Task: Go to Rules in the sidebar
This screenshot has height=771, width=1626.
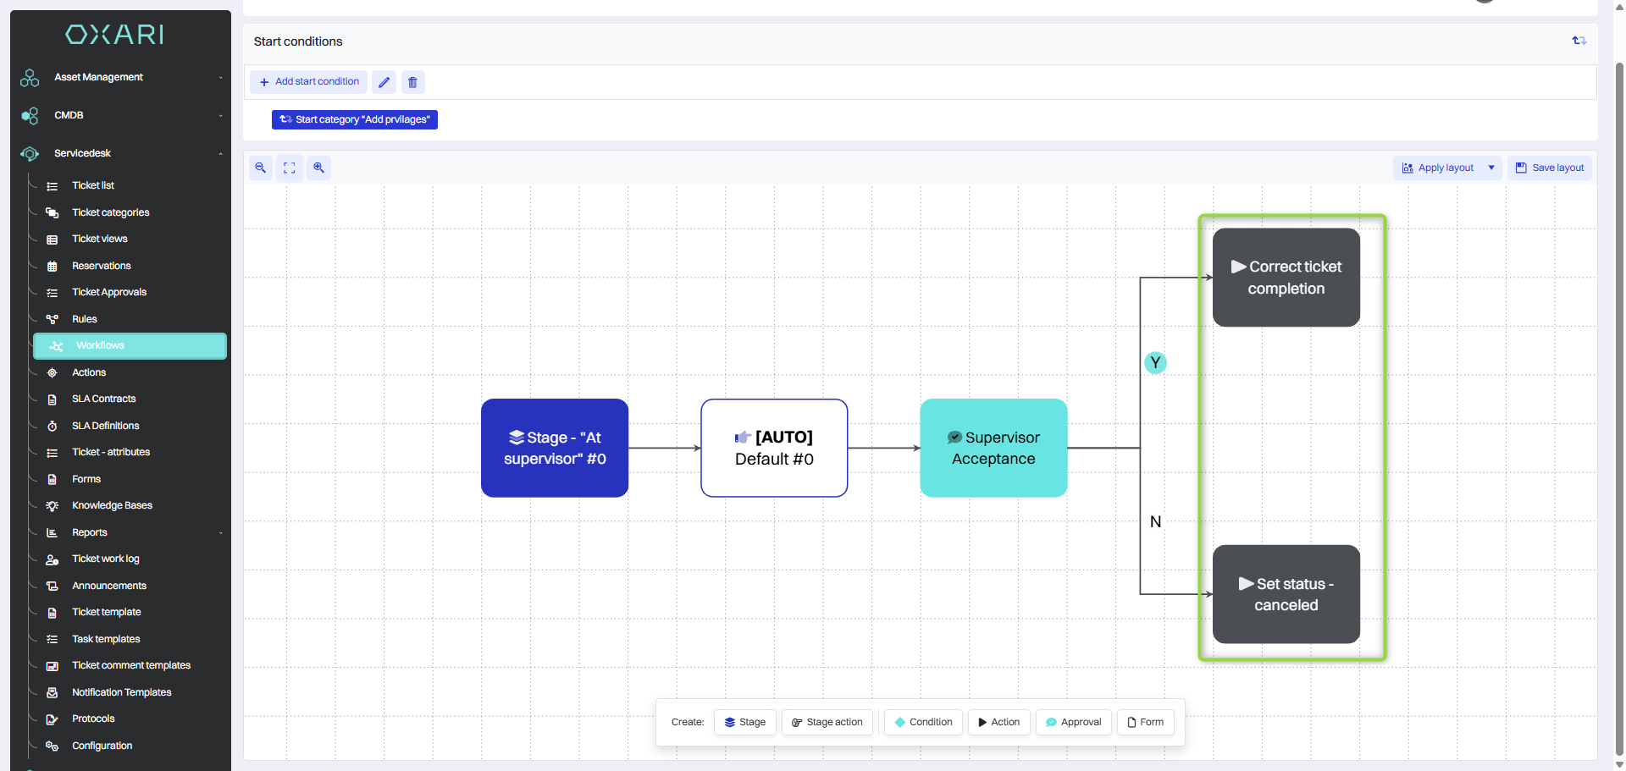Action: pyautogui.click(x=85, y=319)
